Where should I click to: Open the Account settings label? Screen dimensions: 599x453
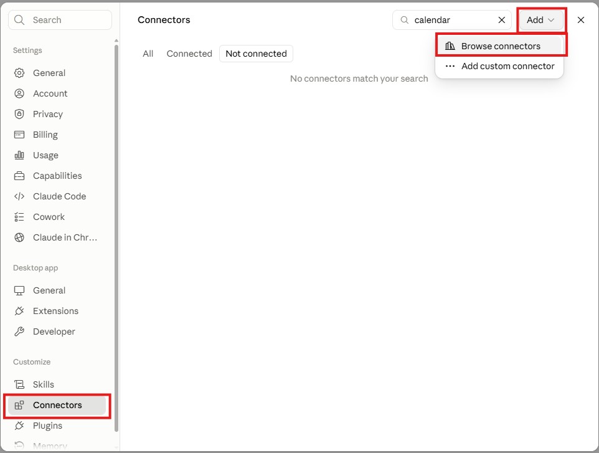(x=50, y=93)
